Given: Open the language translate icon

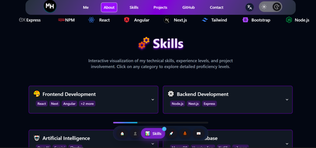Looking at the screenshot, I should [x=249, y=7].
